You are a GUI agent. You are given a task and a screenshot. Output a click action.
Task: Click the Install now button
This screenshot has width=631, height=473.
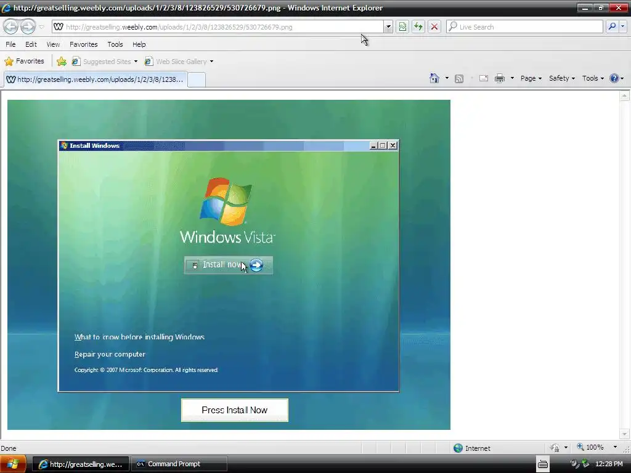tap(228, 265)
